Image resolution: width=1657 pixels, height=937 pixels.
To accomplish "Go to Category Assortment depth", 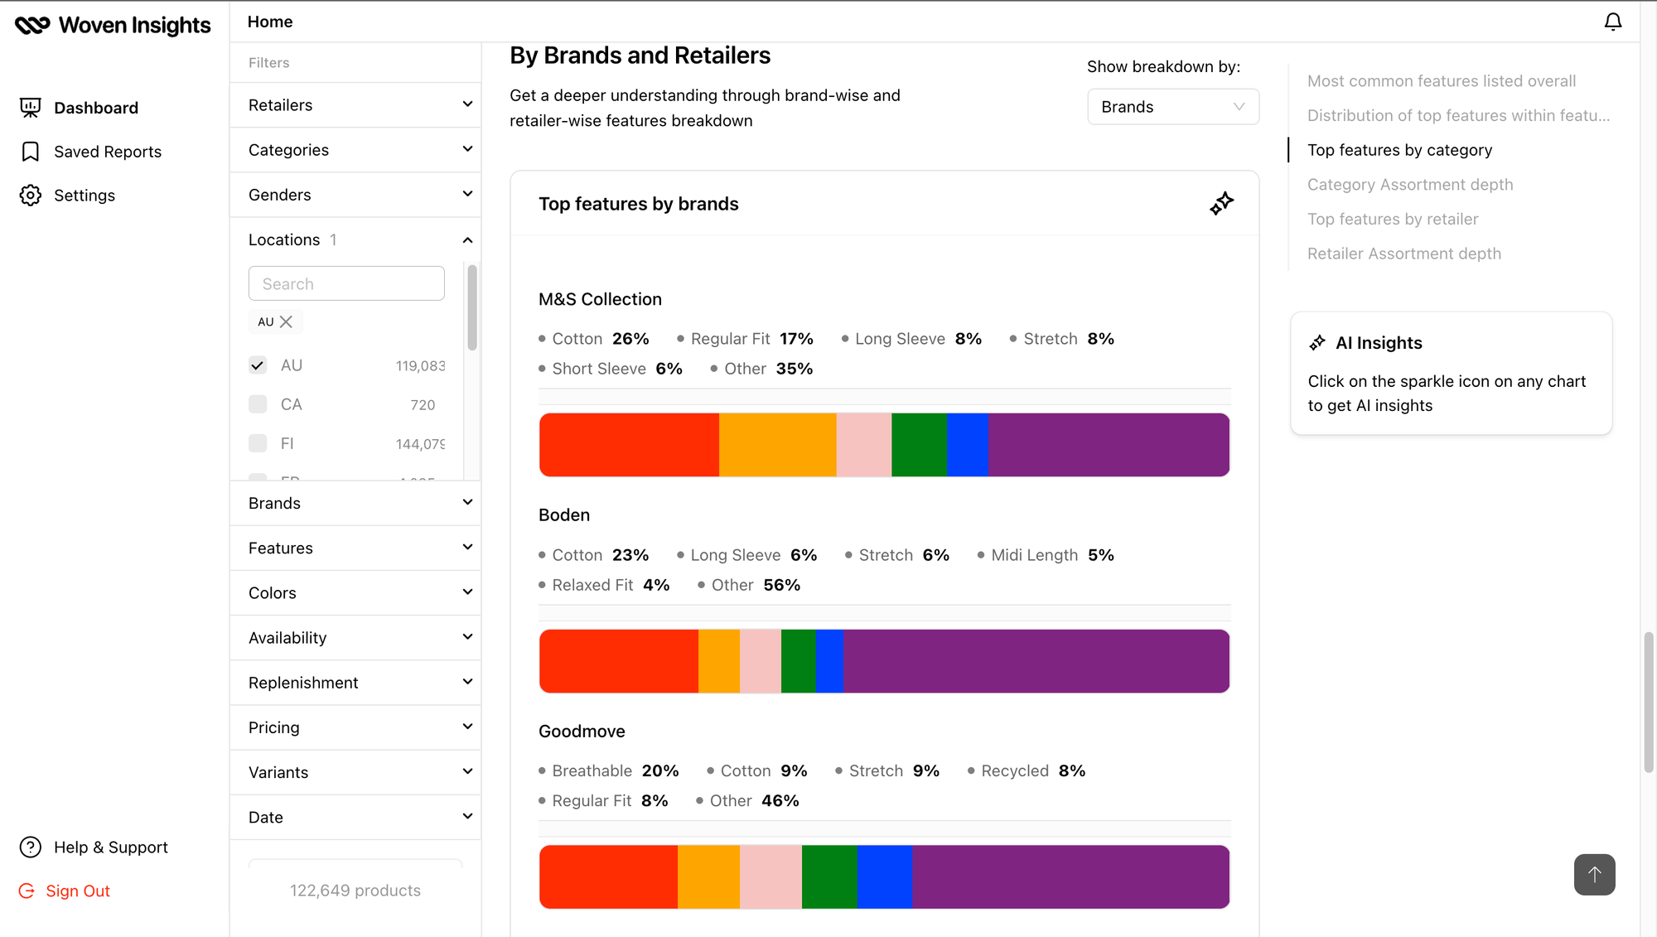I will pos(1409,185).
